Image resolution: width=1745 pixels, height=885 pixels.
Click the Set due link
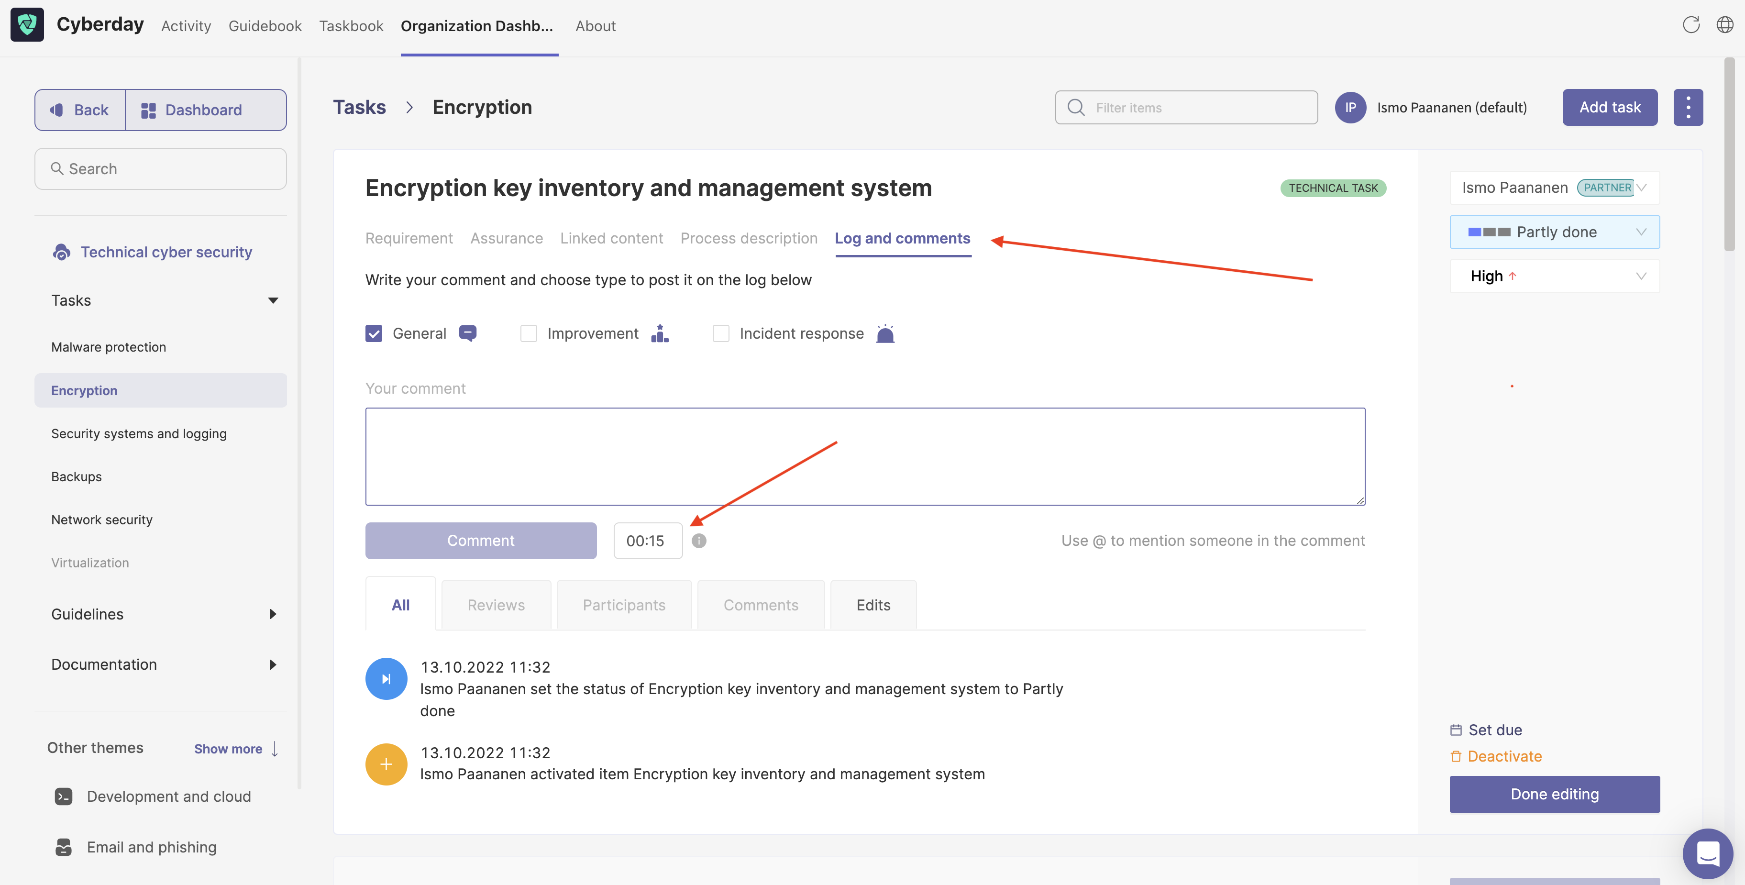coord(1494,730)
